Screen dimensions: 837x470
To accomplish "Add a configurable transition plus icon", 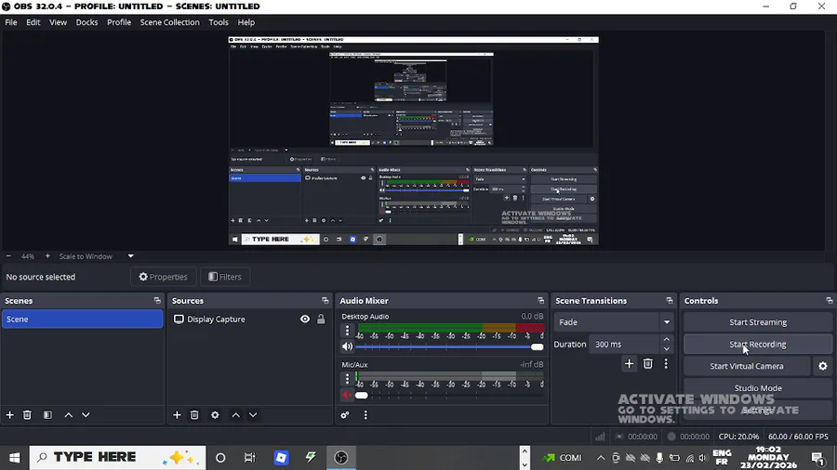I will (629, 364).
